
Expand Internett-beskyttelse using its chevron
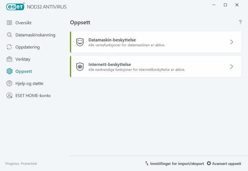tap(231, 66)
